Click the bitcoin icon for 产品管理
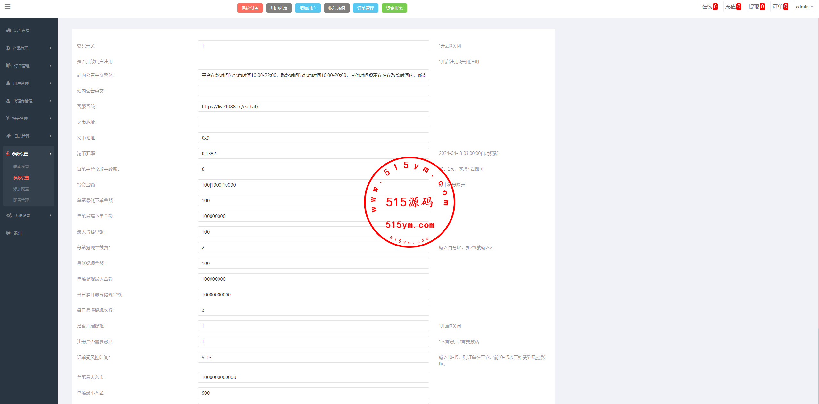This screenshot has width=819, height=404. [x=8, y=48]
